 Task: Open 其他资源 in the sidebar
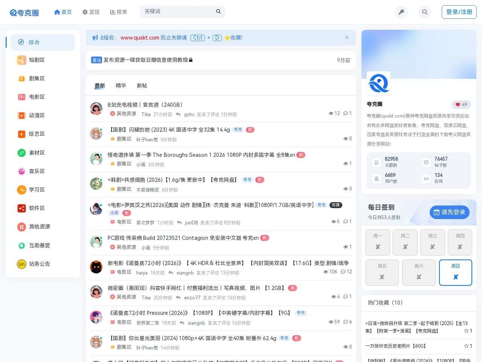click(43, 227)
